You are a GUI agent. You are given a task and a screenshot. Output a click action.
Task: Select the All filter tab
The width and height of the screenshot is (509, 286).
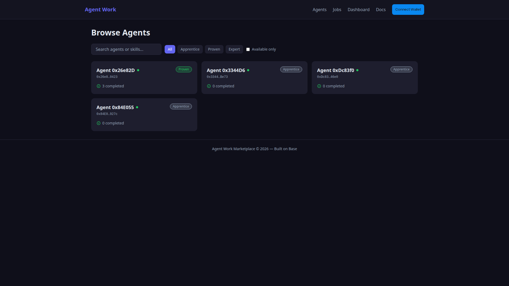click(x=170, y=49)
